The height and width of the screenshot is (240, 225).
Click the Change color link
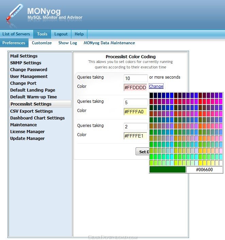(x=156, y=86)
